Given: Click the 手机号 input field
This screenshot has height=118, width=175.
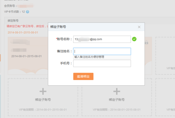Looking at the screenshot, I should 102,63.
